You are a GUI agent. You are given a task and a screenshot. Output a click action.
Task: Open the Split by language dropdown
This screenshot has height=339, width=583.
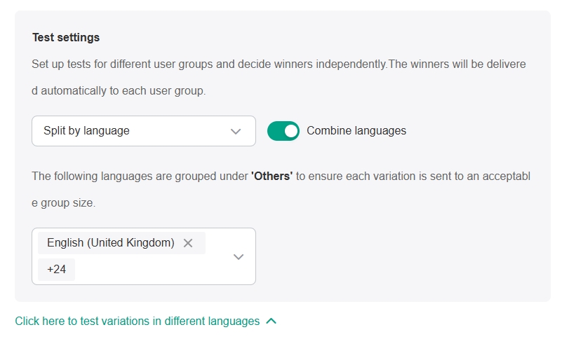143,131
